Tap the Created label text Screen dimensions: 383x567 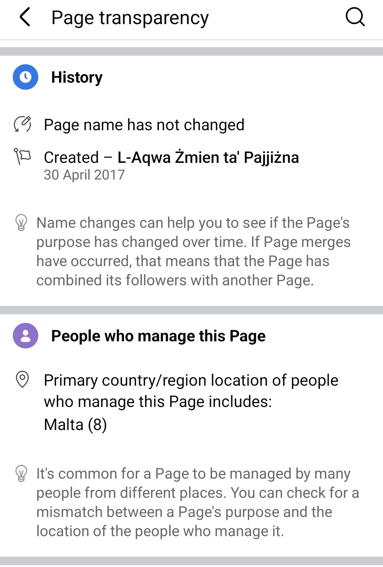point(71,158)
